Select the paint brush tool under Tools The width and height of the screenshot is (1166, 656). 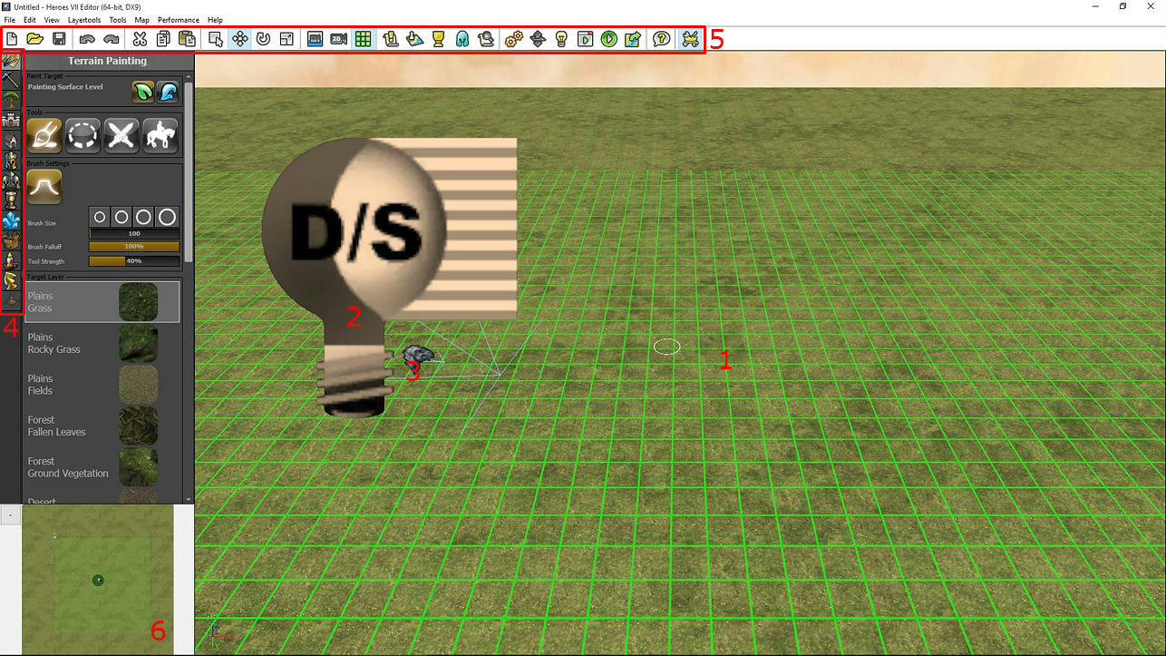[x=44, y=135]
